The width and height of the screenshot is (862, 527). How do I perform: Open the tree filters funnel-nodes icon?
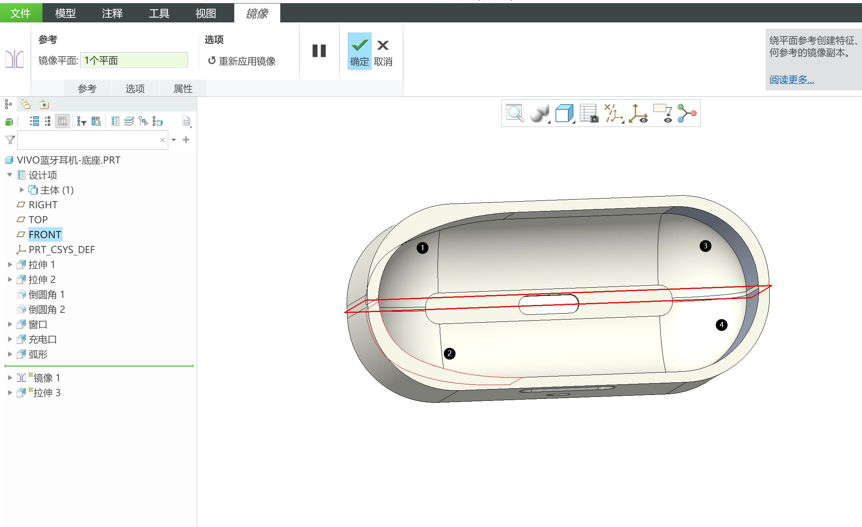pos(81,121)
